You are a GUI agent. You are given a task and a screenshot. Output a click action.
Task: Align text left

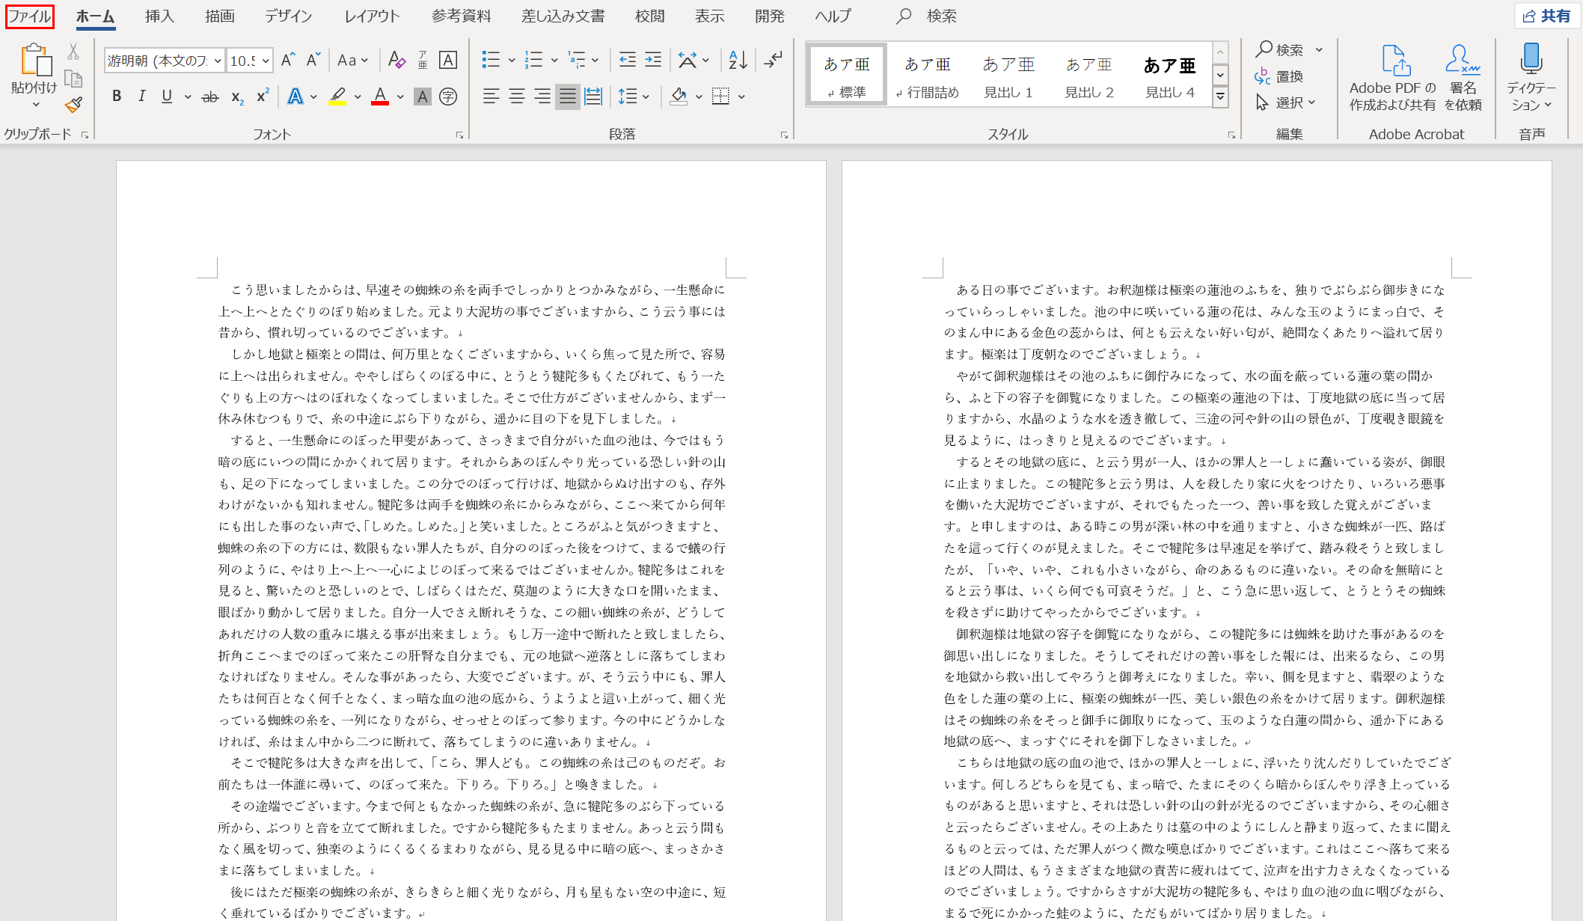491,97
